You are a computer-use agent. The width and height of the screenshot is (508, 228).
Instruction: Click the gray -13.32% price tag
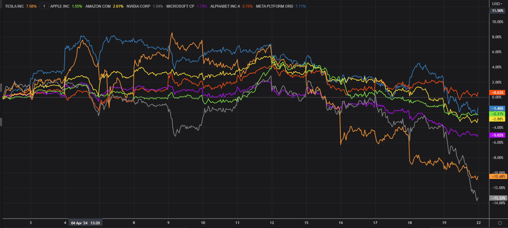(x=498, y=198)
